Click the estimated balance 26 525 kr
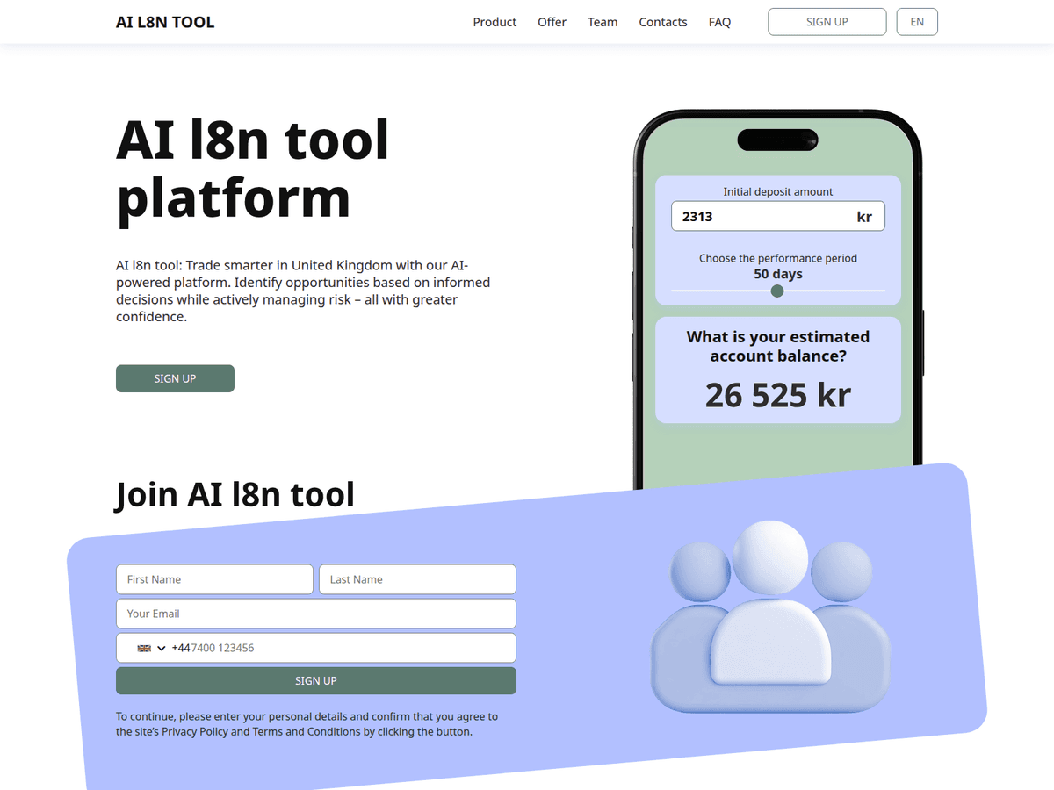This screenshot has width=1054, height=790. tap(778, 395)
